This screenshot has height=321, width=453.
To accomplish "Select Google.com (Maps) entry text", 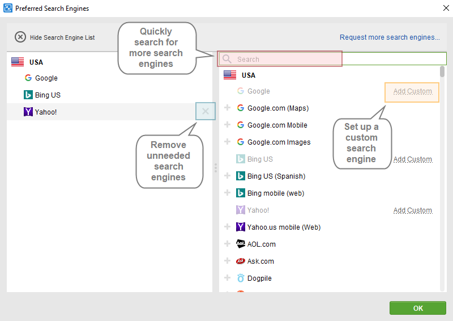I will coord(278,108).
